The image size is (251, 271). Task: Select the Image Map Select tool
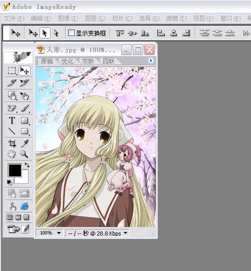[x=25, y=95]
